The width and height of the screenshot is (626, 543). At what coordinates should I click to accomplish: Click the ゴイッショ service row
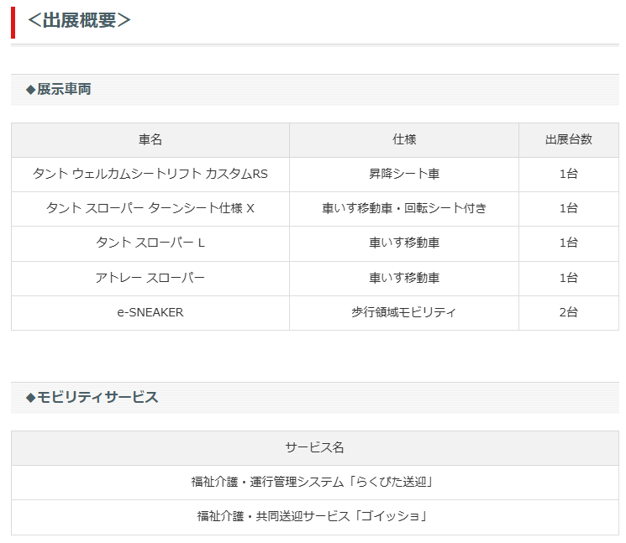[313, 516]
